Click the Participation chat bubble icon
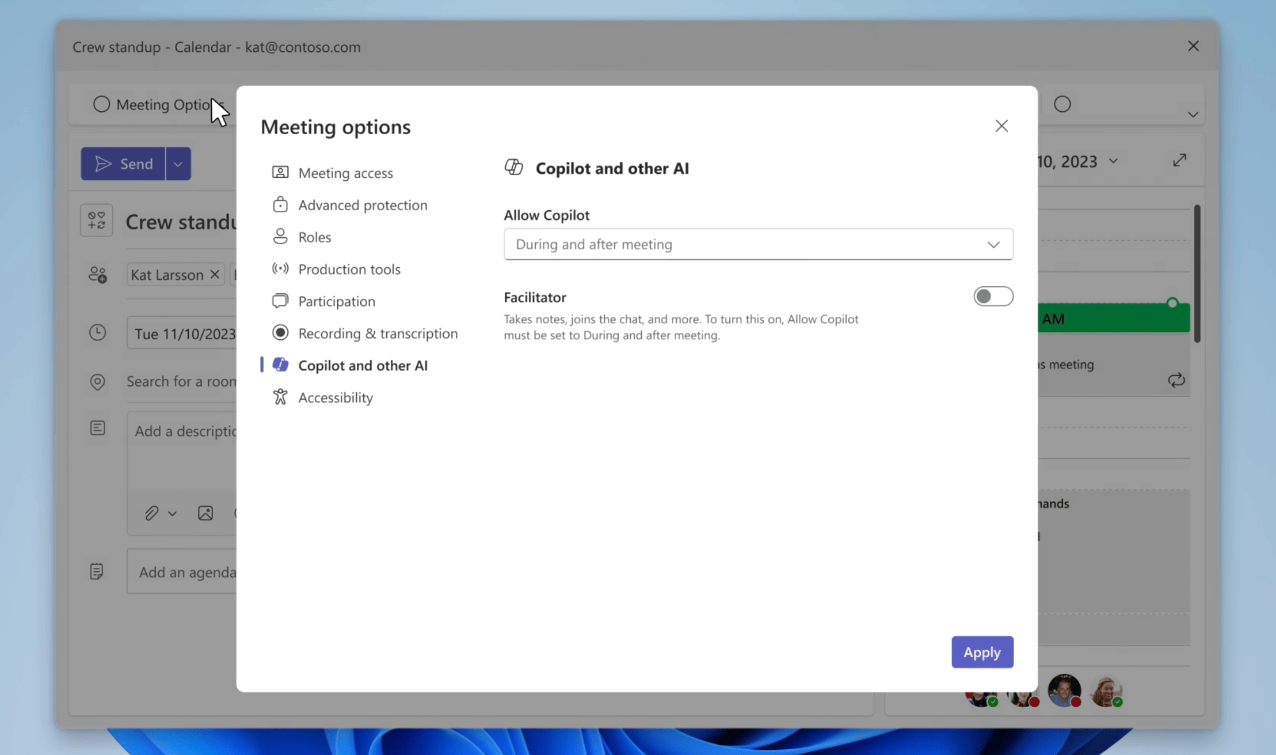 [x=280, y=301]
